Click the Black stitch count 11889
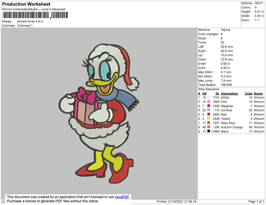The image size is (266, 205). coord(215,131)
